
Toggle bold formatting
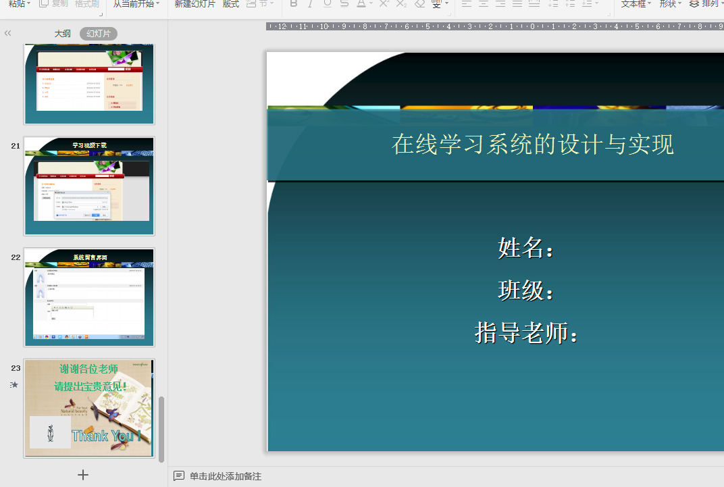293,3
